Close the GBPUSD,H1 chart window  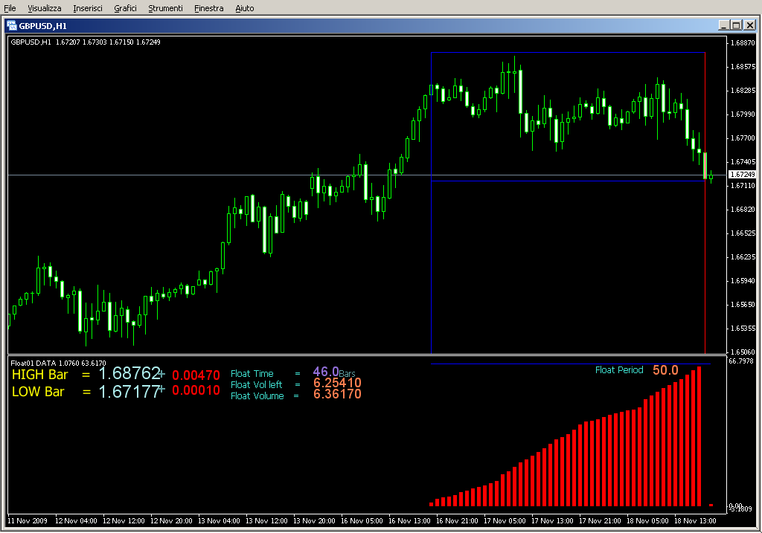[x=750, y=25]
